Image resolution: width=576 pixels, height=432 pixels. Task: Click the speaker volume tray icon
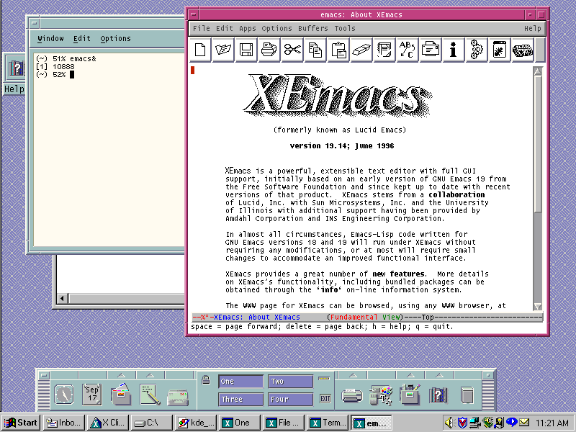449,423
